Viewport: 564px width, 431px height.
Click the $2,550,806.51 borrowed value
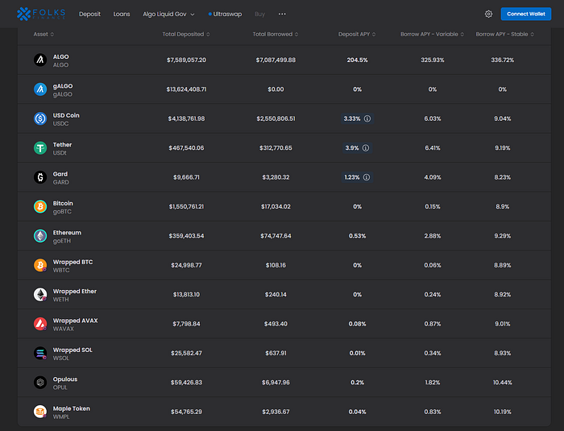[276, 118]
